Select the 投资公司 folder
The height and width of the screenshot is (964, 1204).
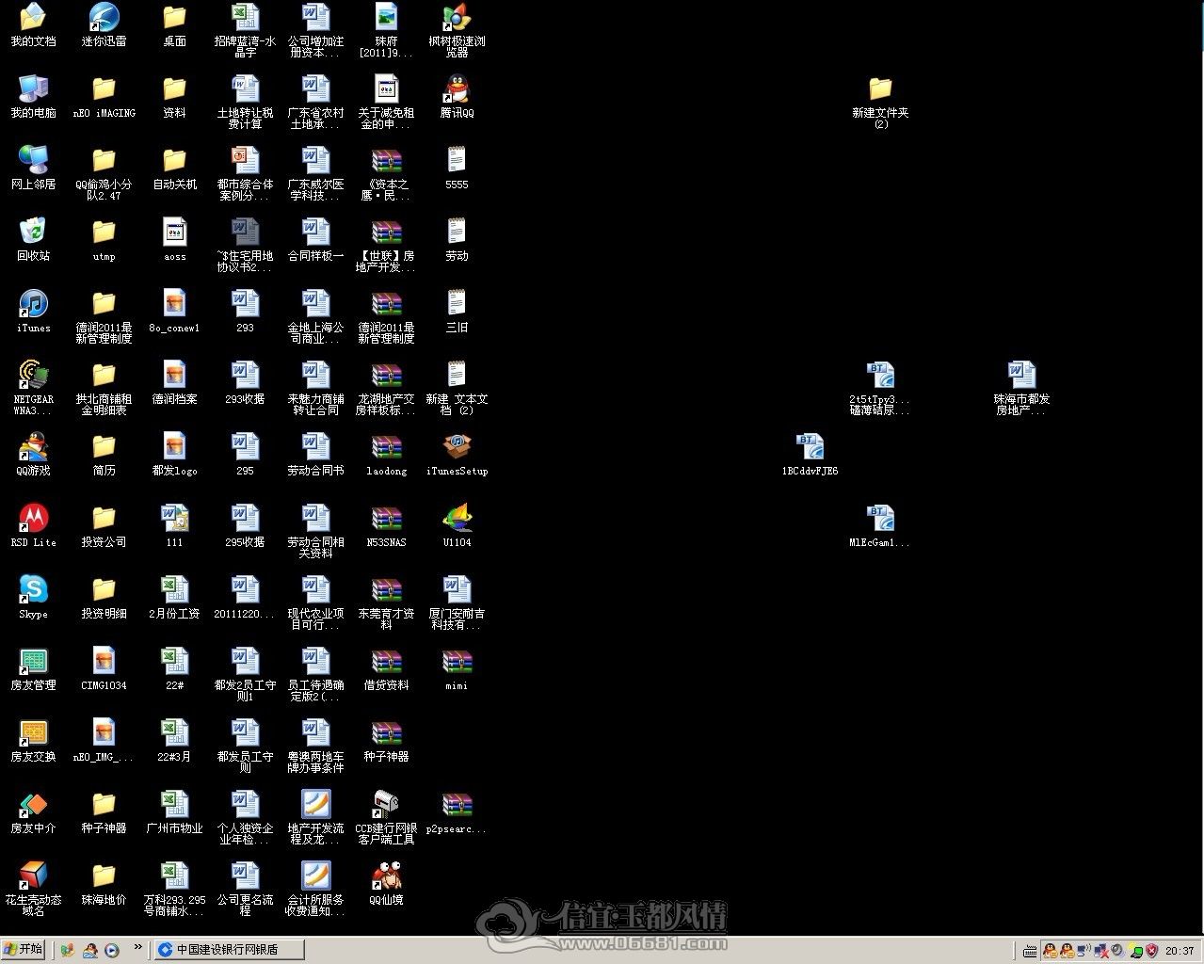104,525
